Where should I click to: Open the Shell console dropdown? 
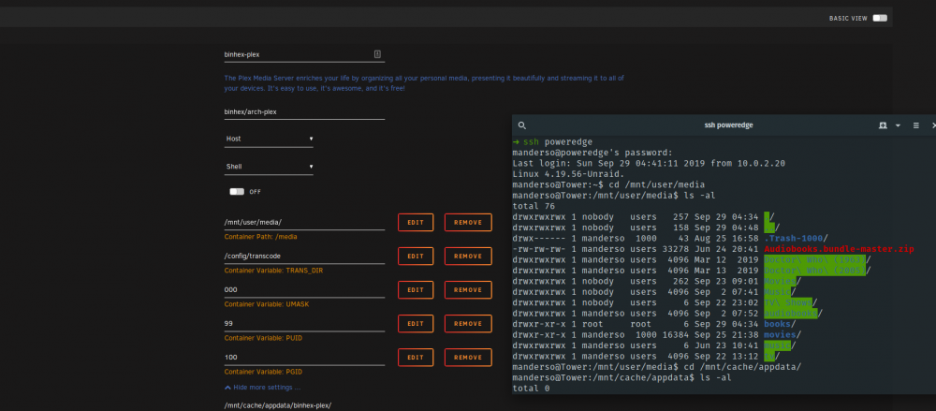coord(269,167)
